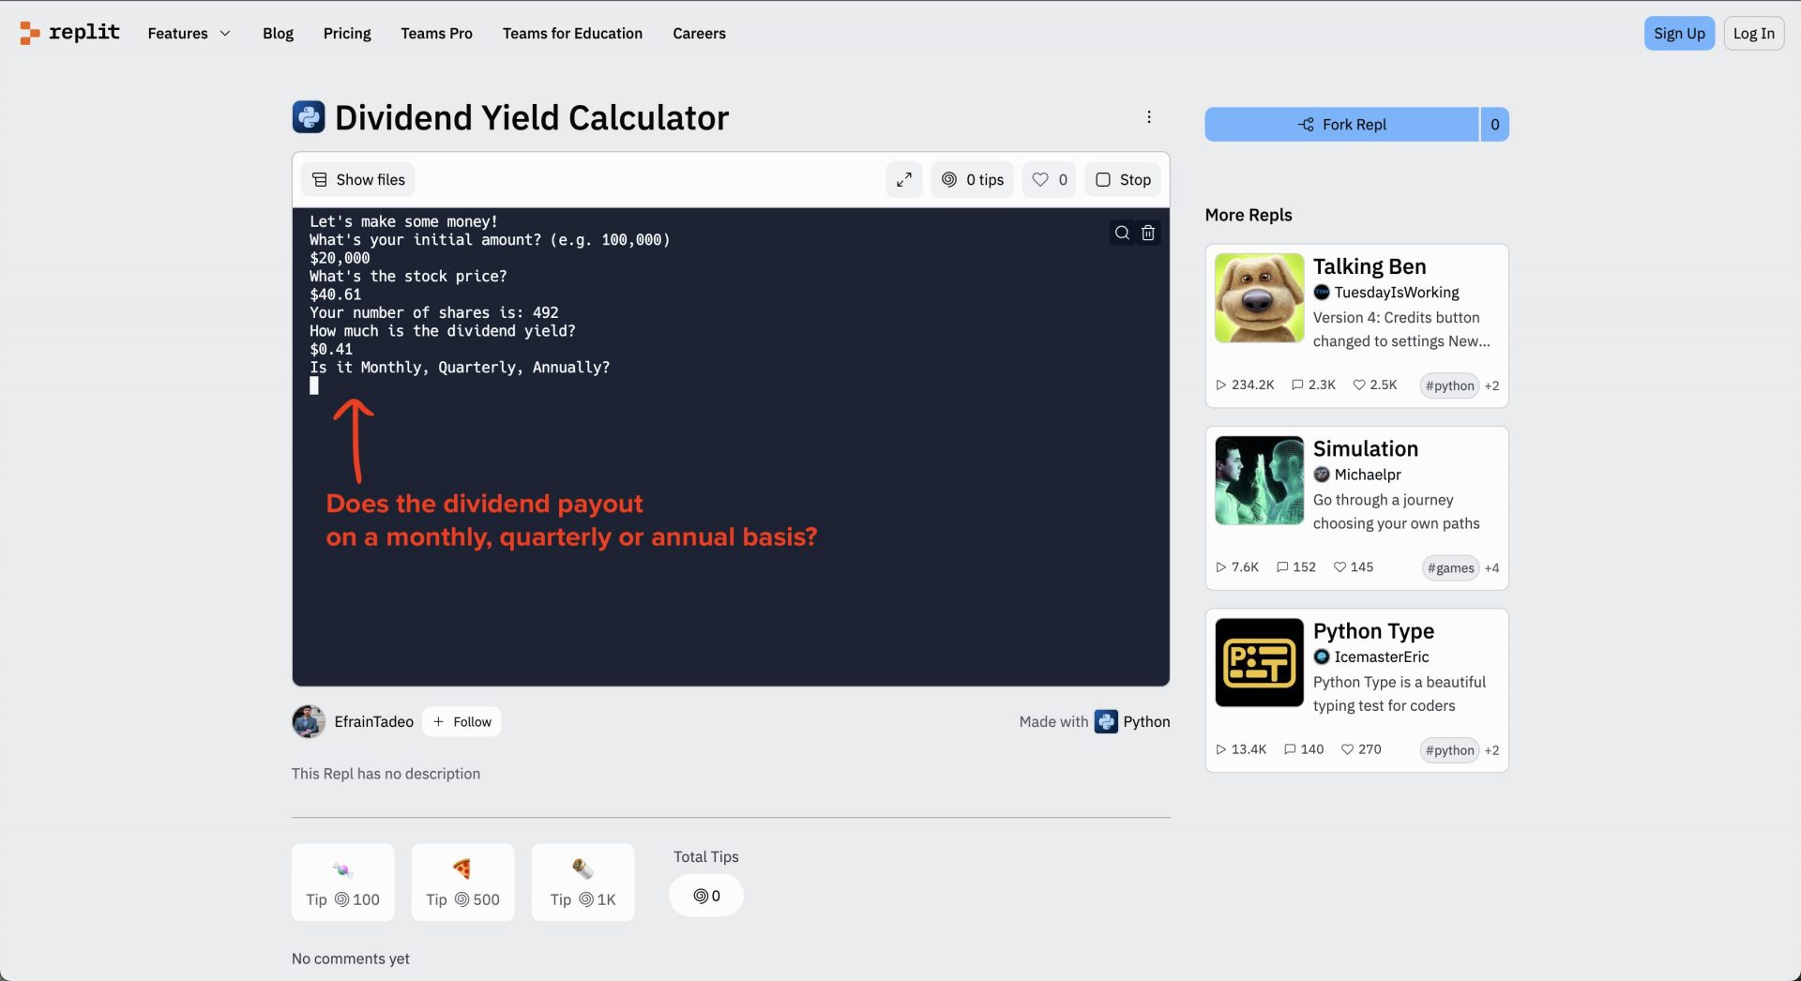This screenshot has width=1801, height=981.
Task: Follow EfrainTadeo
Action: point(462,721)
